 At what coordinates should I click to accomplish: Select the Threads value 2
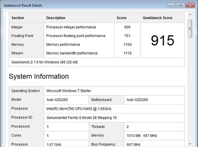click(128, 127)
